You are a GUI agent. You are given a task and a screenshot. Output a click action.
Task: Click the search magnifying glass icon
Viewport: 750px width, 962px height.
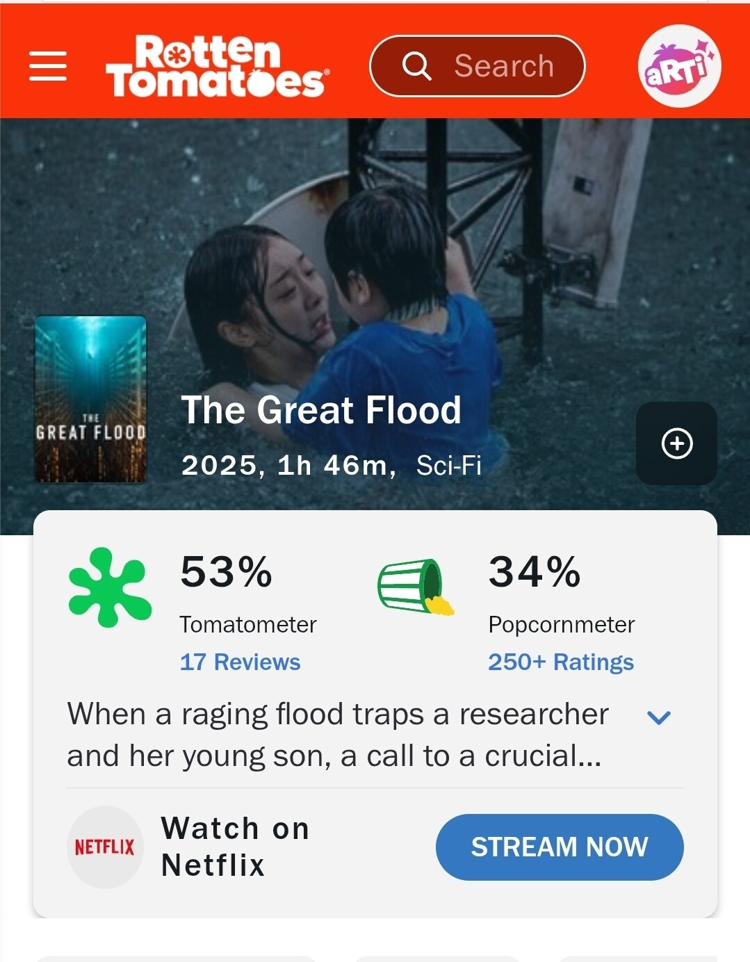[416, 66]
